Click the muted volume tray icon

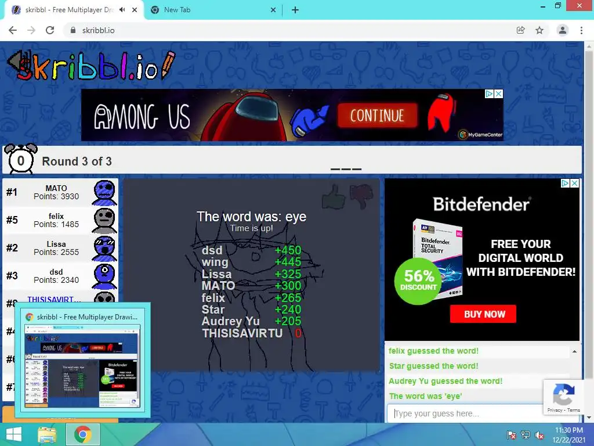pos(539,435)
